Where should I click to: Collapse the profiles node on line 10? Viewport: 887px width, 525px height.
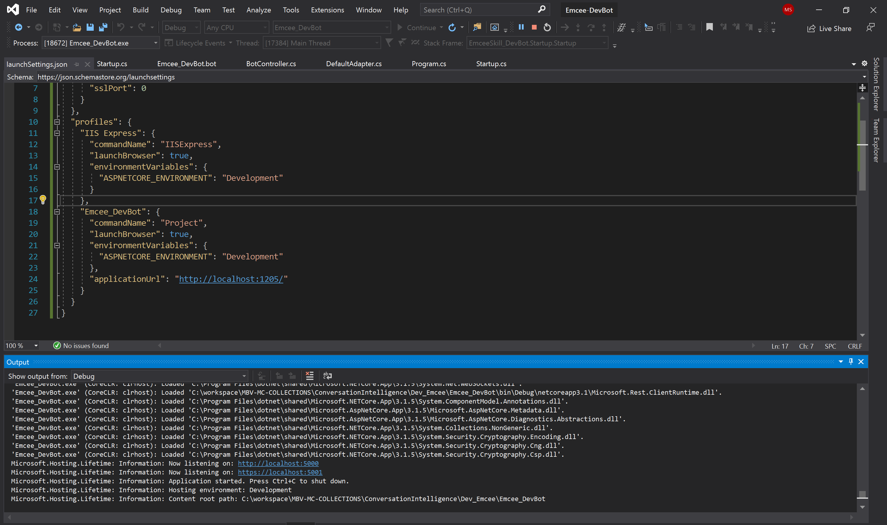click(57, 122)
